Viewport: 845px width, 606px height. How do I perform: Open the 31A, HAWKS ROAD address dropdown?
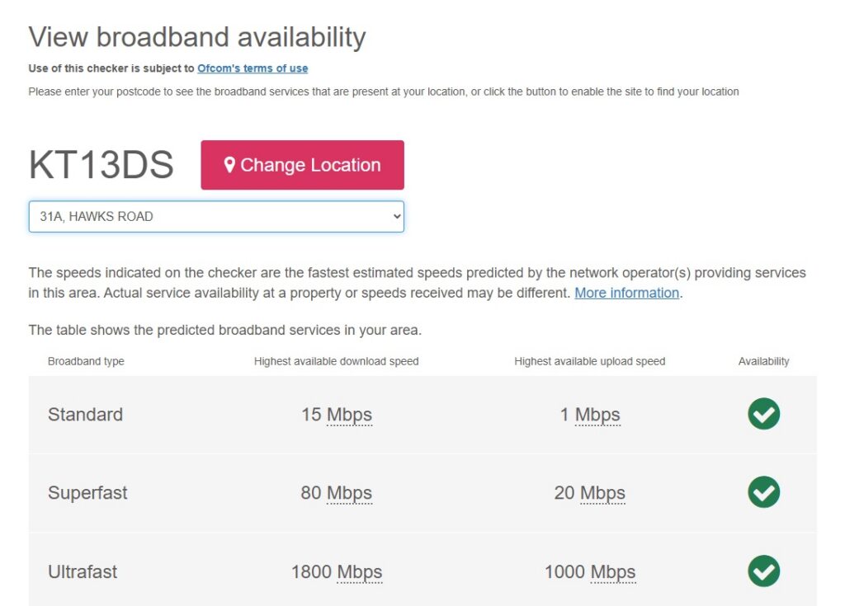(216, 217)
